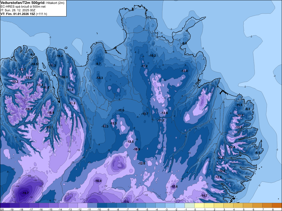The height and width of the screenshot is (211, 282).
Task: Pick the legend swatch between -7 and -6
Action: tap(131, 205)
